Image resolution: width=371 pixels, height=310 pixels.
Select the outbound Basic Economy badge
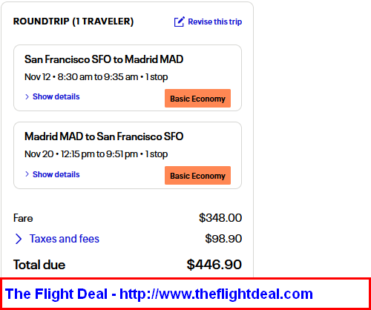pyautogui.click(x=197, y=99)
